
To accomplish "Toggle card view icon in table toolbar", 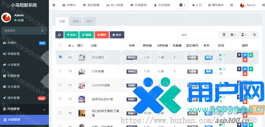I will (224, 35).
